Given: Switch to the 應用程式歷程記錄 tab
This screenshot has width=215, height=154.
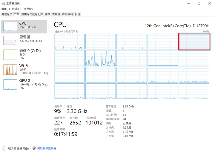Looking at the screenshot, I should point(32,14).
